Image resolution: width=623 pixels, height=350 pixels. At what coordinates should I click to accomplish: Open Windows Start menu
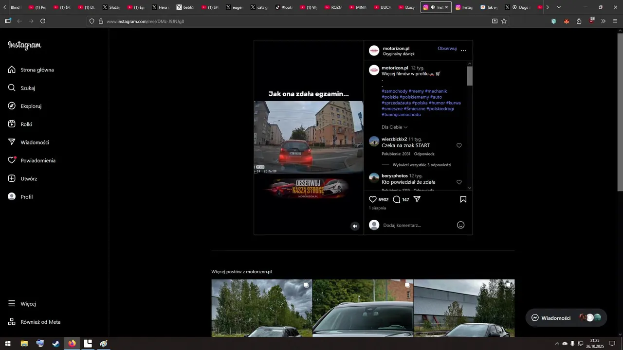(8, 344)
